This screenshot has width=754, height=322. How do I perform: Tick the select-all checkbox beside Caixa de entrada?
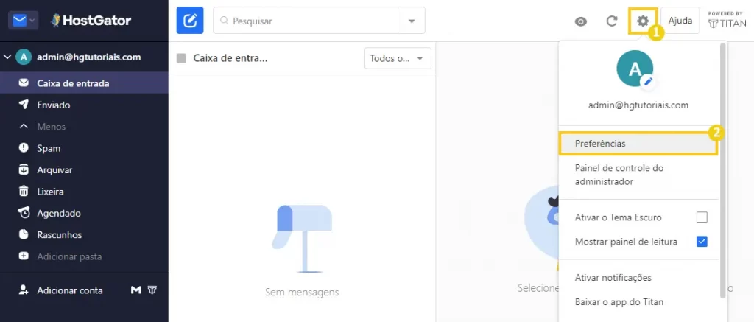tap(181, 58)
